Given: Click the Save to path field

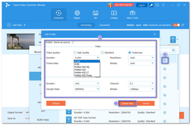Looking at the screenshot, I should (27, 118).
